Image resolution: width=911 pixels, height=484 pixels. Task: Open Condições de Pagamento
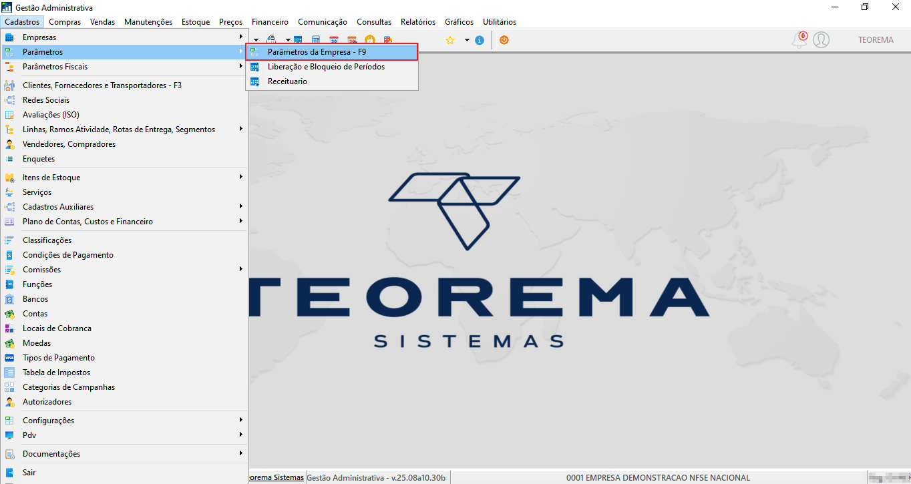[x=124, y=255]
